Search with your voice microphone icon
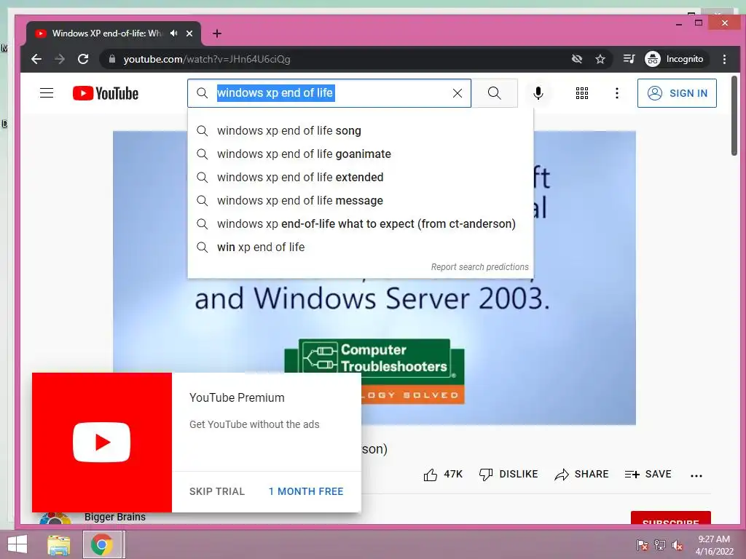Viewport: 746px width, 559px height. pyautogui.click(x=538, y=93)
